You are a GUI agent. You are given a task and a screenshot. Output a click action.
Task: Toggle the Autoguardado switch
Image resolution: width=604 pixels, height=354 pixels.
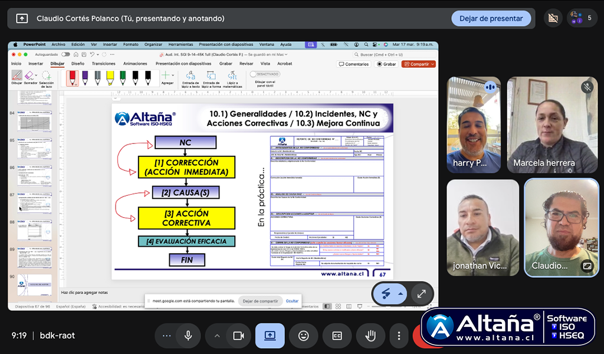point(65,54)
